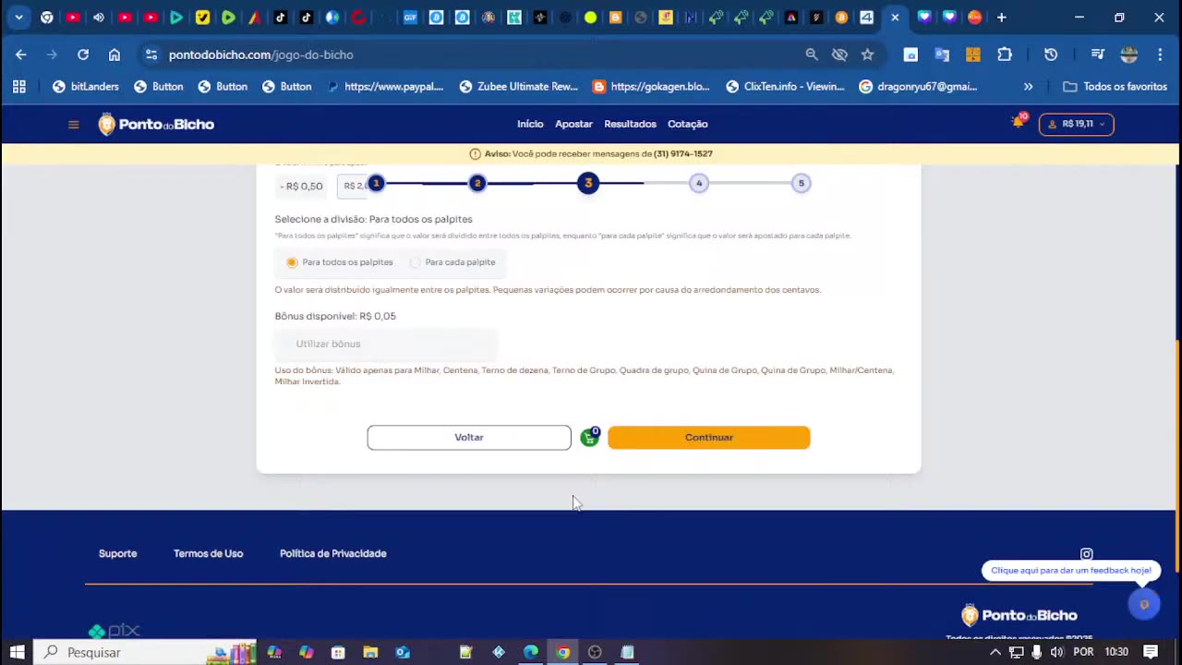Screen dimensions: 1182x665
Task: Open a new browser tab with plus
Action: (1001, 18)
